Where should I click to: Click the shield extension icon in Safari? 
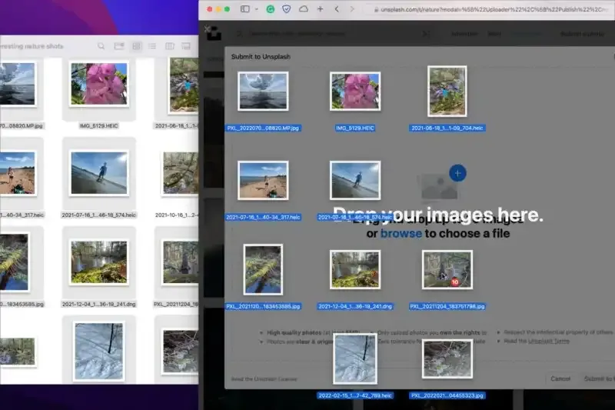(x=287, y=9)
